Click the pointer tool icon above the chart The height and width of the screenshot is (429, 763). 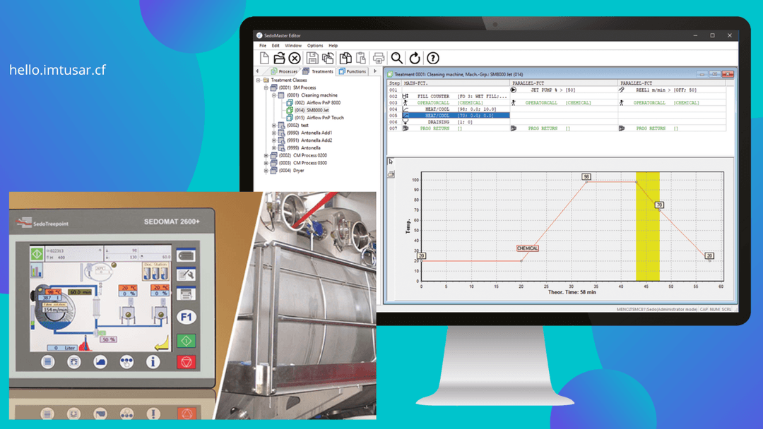pyautogui.click(x=391, y=162)
